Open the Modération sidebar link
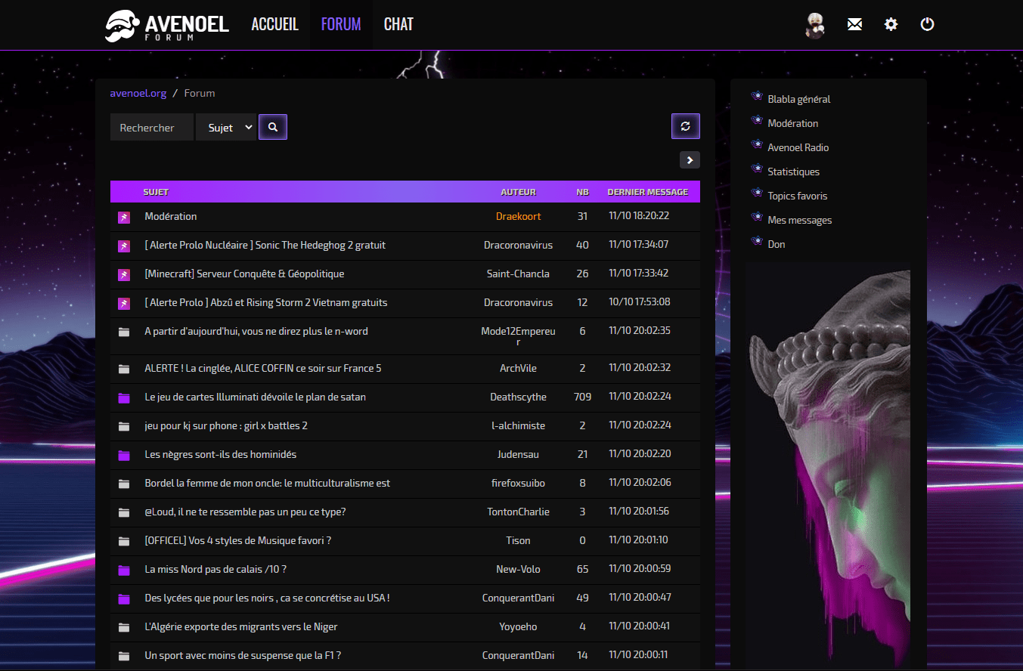1023x671 pixels. point(792,123)
